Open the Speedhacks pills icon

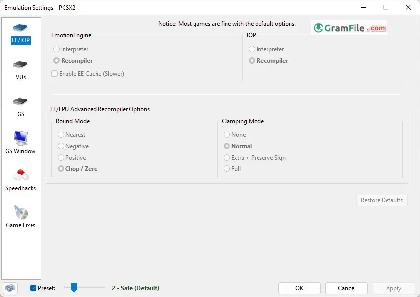point(21,175)
